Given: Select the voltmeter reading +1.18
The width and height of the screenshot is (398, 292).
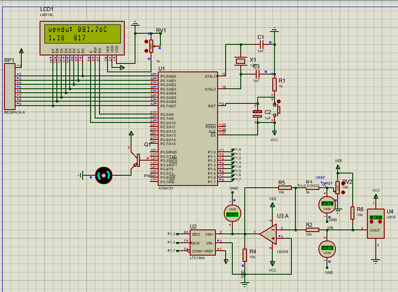Looking at the screenshot, I should [232, 213].
